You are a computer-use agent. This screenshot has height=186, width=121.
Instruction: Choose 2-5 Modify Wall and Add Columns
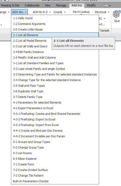coord(55,58)
